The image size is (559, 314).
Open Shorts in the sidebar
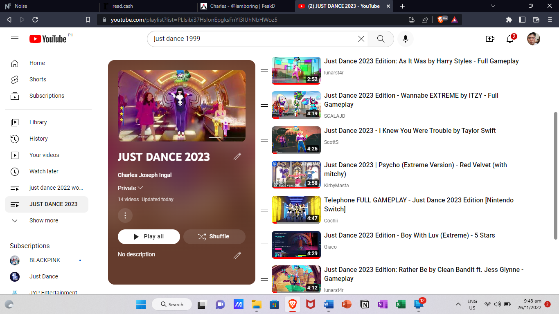click(x=47, y=79)
